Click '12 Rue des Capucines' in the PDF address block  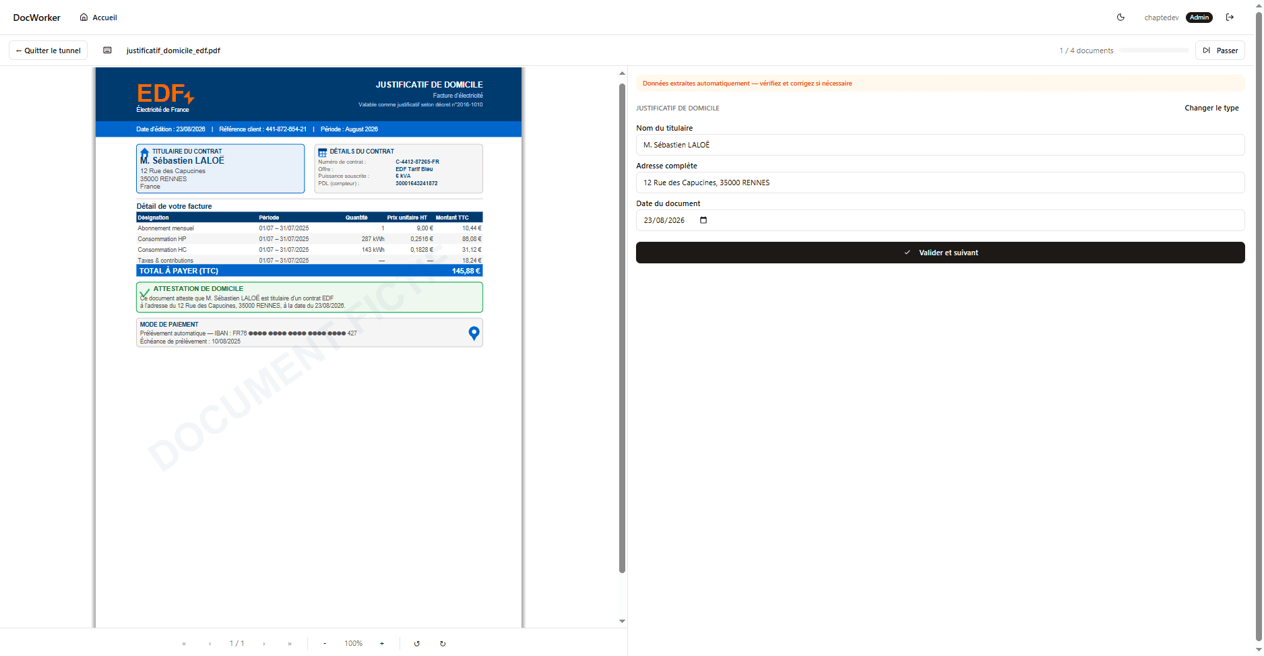172,171
